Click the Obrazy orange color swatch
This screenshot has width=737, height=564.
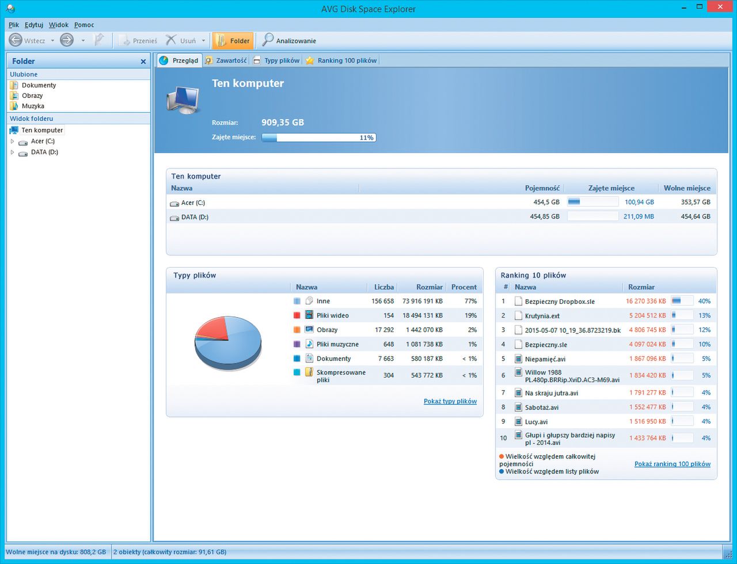[297, 330]
